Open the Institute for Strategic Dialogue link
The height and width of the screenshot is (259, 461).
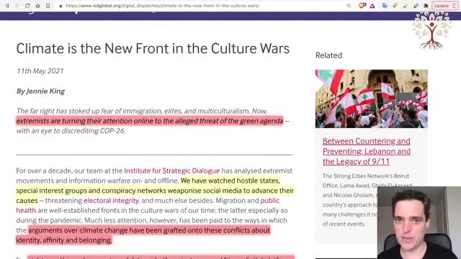[171, 171]
